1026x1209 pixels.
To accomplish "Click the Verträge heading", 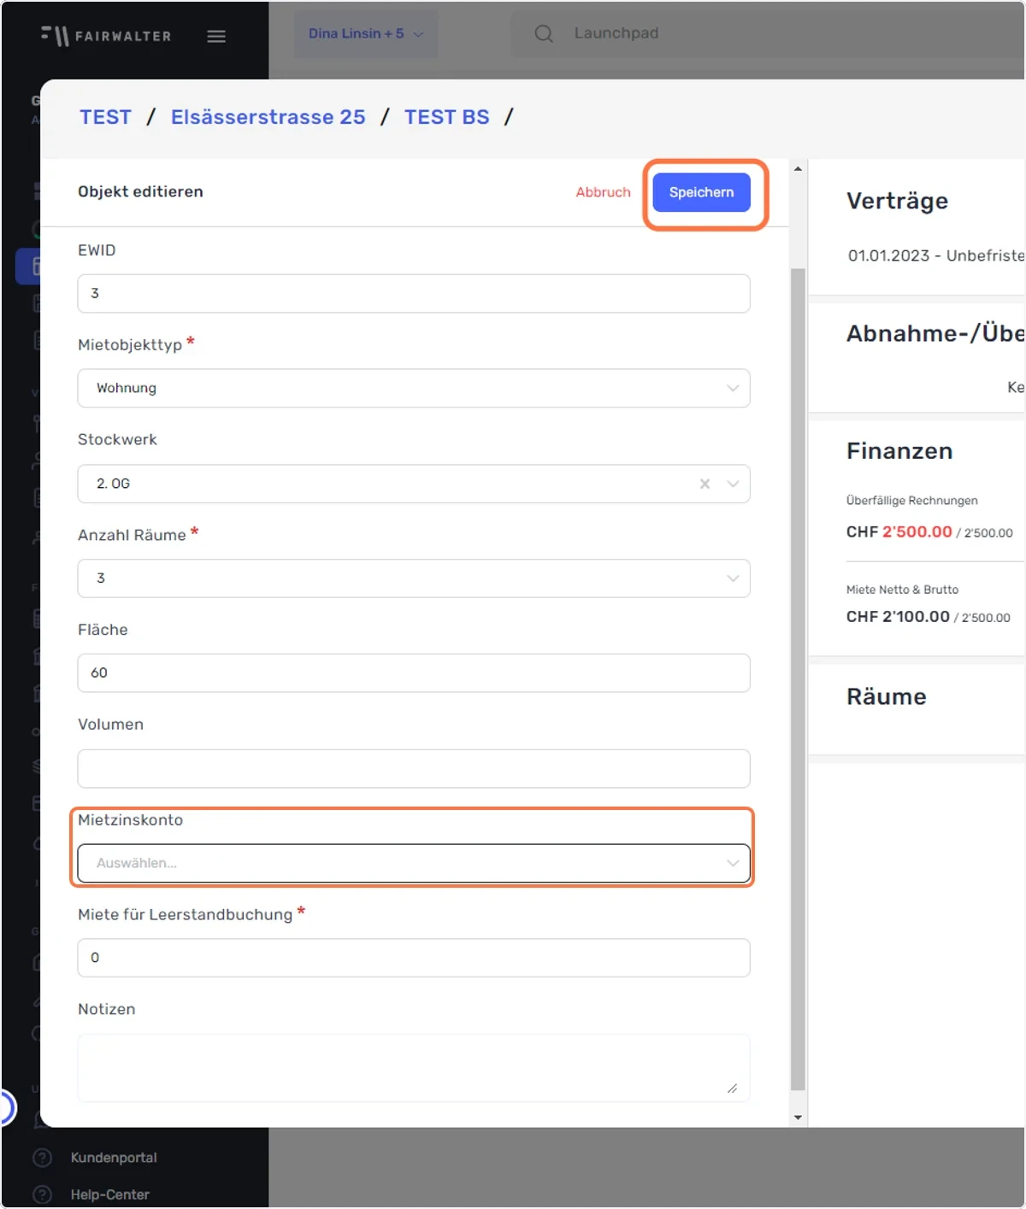I will coord(897,201).
